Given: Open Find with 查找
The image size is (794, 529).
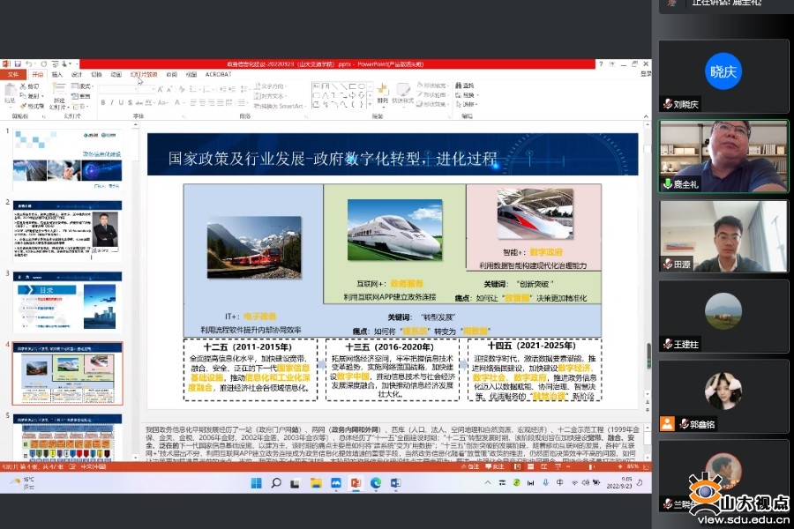Looking at the screenshot, I should point(465,86).
